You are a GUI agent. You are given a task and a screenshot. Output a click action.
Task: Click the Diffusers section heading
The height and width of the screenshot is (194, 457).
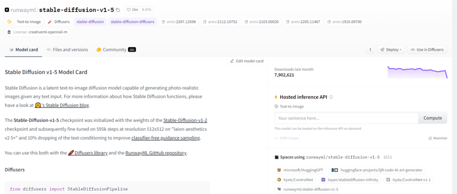(x=15, y=169)
